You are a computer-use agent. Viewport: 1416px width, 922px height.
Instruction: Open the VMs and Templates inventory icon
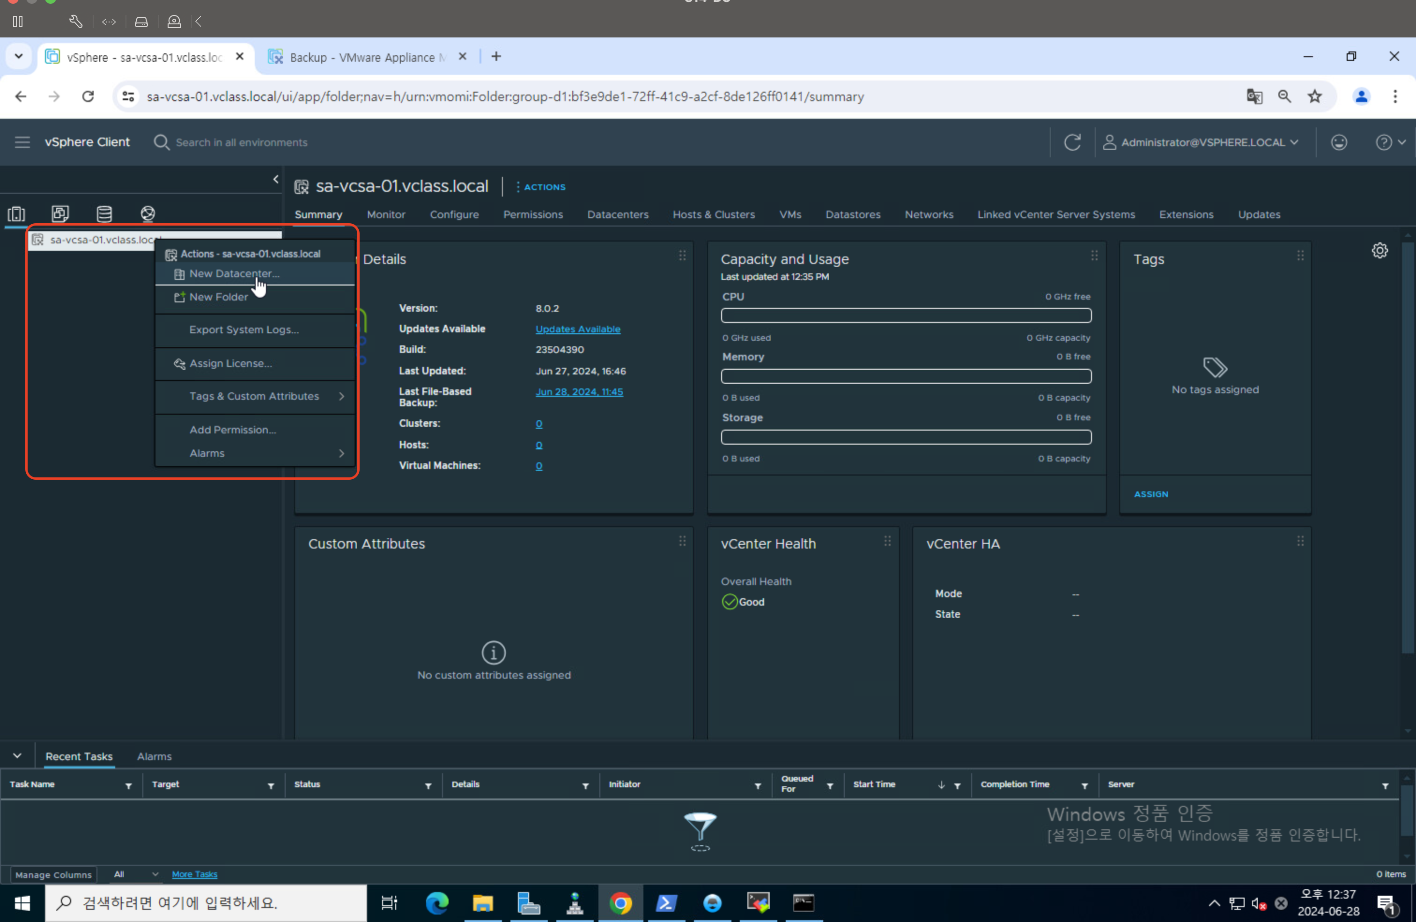[60, 213]
